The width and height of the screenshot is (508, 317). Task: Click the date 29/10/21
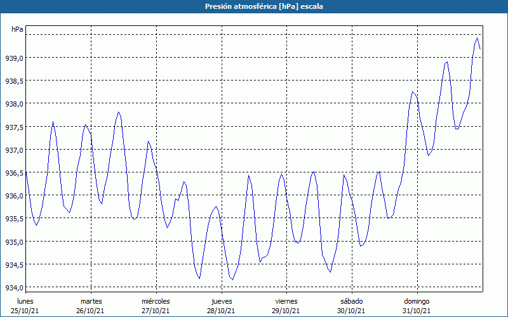click(286, 311)
